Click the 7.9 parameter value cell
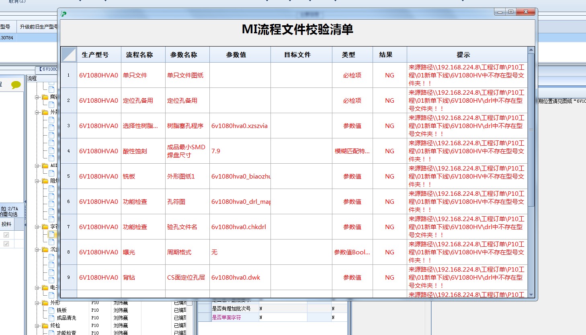Viewport: 586px width, 335px height. tap(240, 151)
